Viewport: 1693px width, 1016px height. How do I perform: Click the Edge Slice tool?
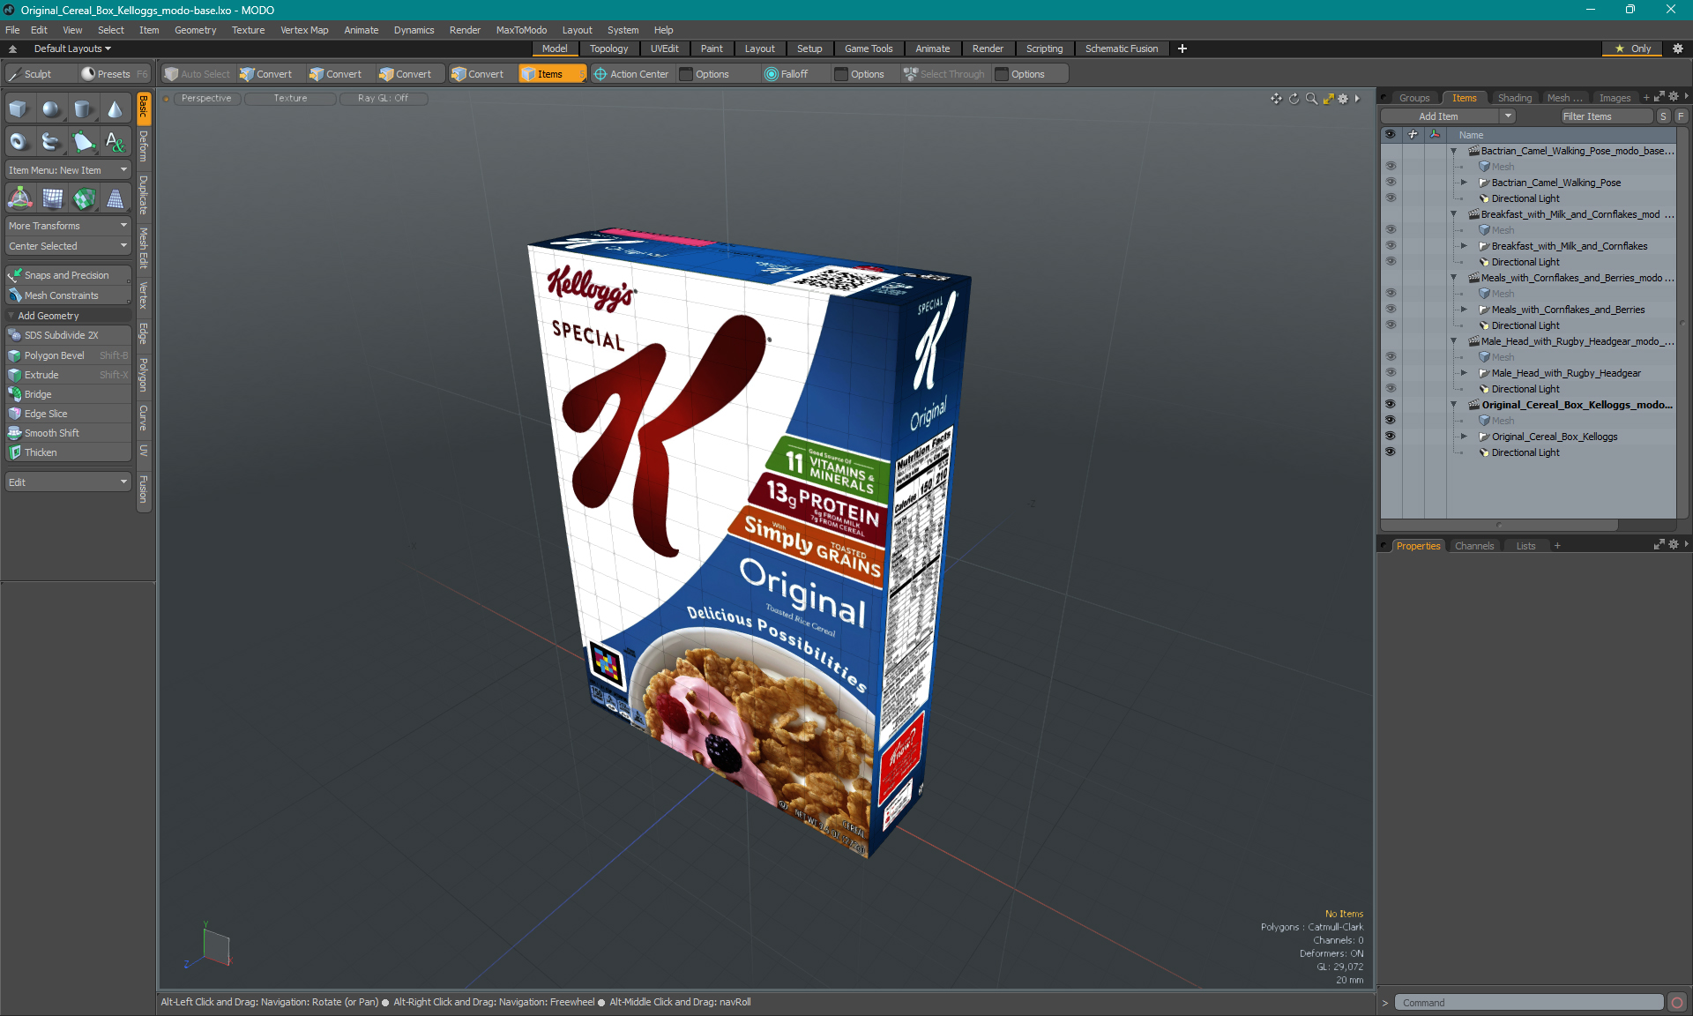click(68, 414)
